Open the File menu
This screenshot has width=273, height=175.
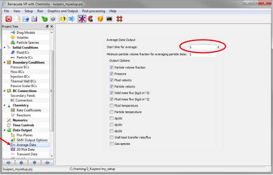pyautogui.click(x=7, y=11)
